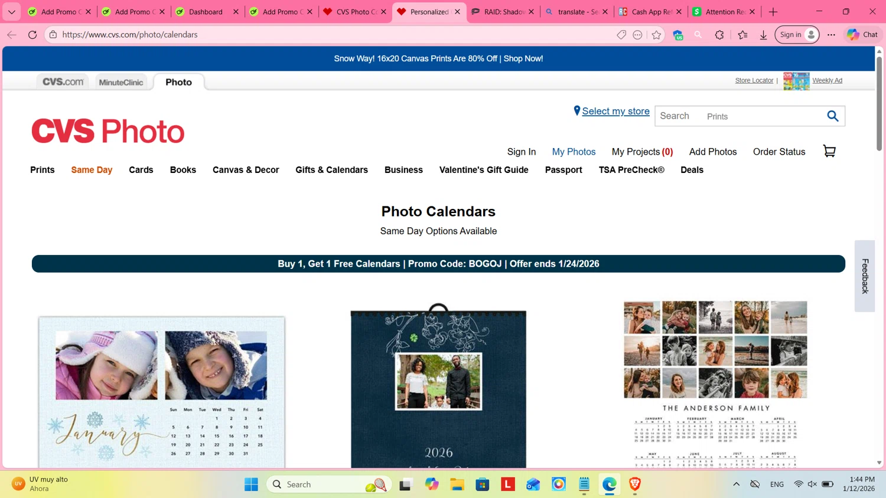This screenshot has height=498, width=886.
Task: Click the blue search magnifier icon
Action: tap(833, 116)
